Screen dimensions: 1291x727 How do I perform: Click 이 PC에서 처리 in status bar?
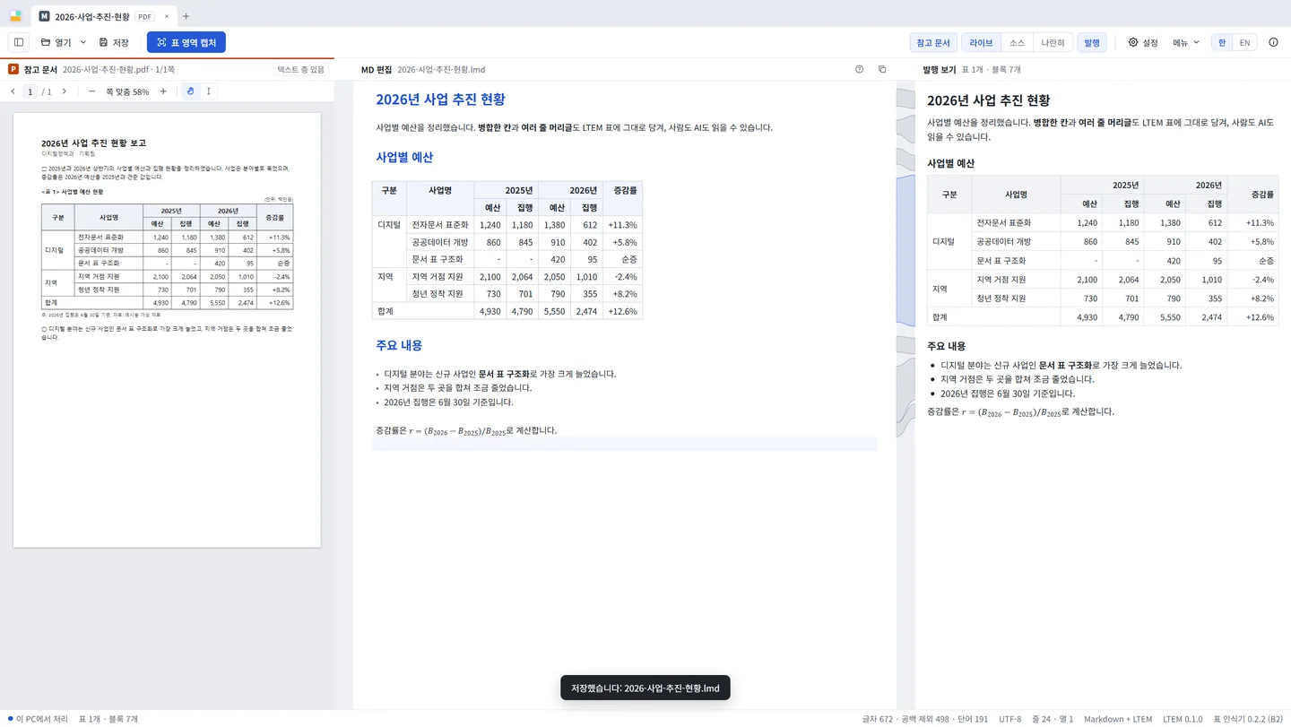tap(38, 719)
